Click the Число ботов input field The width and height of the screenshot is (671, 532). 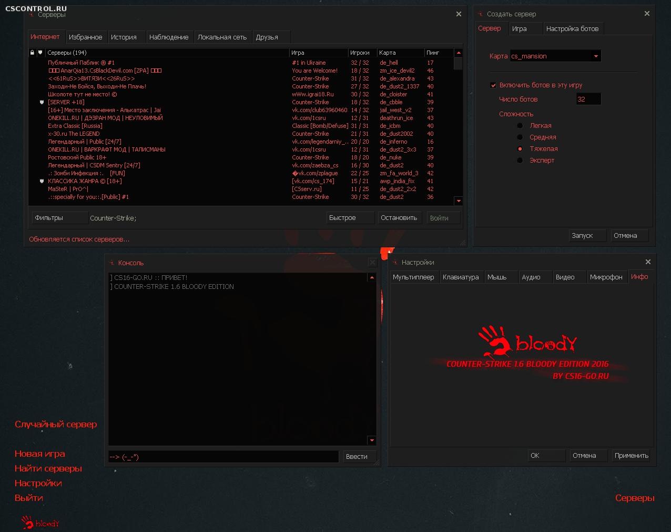click(588, 99)
